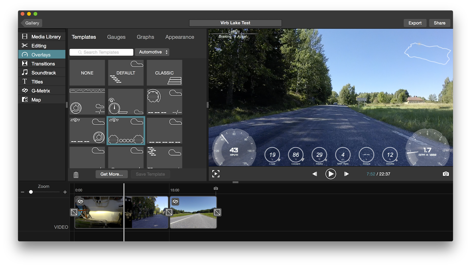This screenshot has width=471, height=267.
Task: Select Soundtrack in the sidebar
Action: click(x=43, y=73)
